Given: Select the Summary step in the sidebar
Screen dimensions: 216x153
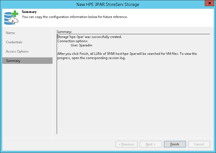Looking at the screenshot, I should click(13, 61).
